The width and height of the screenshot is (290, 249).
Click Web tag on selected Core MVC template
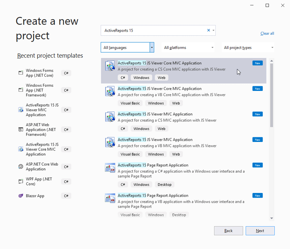pyautogui.click(x=162, y=78)
